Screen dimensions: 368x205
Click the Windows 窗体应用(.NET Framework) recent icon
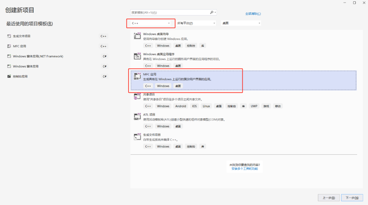click(x=9, y=56)
